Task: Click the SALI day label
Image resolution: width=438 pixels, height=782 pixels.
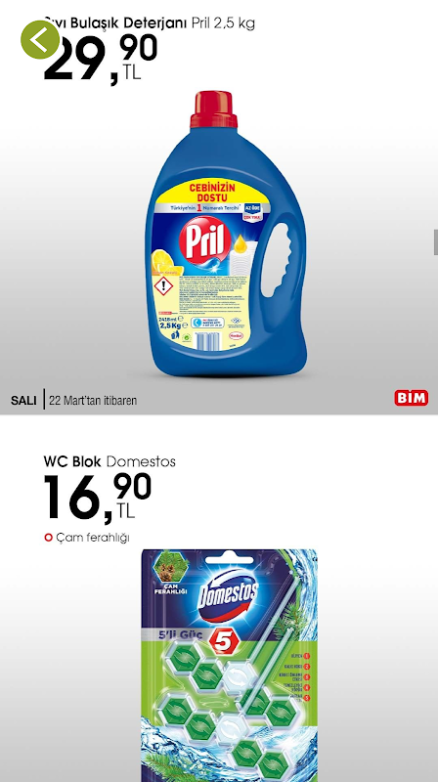Action: click(x=23, y=401)
